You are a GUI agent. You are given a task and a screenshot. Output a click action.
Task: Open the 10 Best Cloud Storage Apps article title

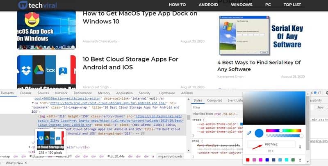coord(130,63)
